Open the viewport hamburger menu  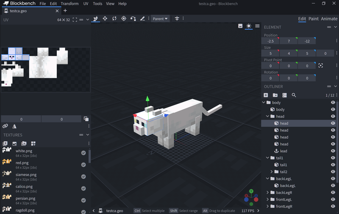(257, 26)
